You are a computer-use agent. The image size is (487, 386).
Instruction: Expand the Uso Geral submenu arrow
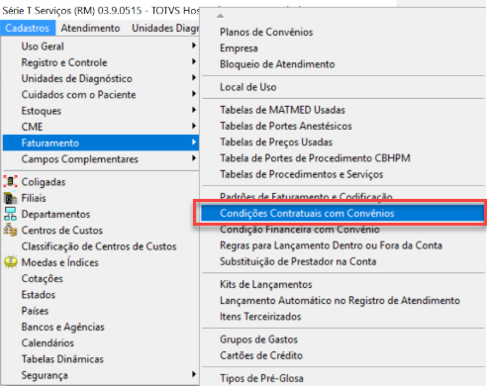[194, 46]
